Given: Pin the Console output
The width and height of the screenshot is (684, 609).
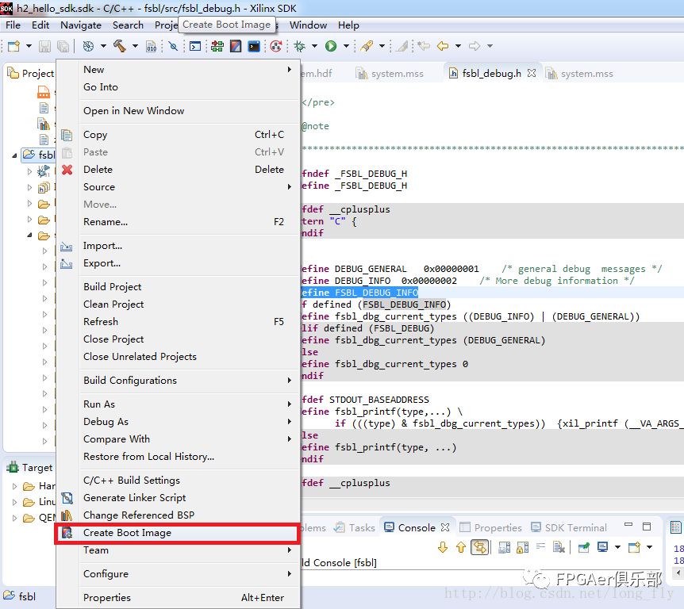Looking at the screenshot, I should click(x=582, y=547).
